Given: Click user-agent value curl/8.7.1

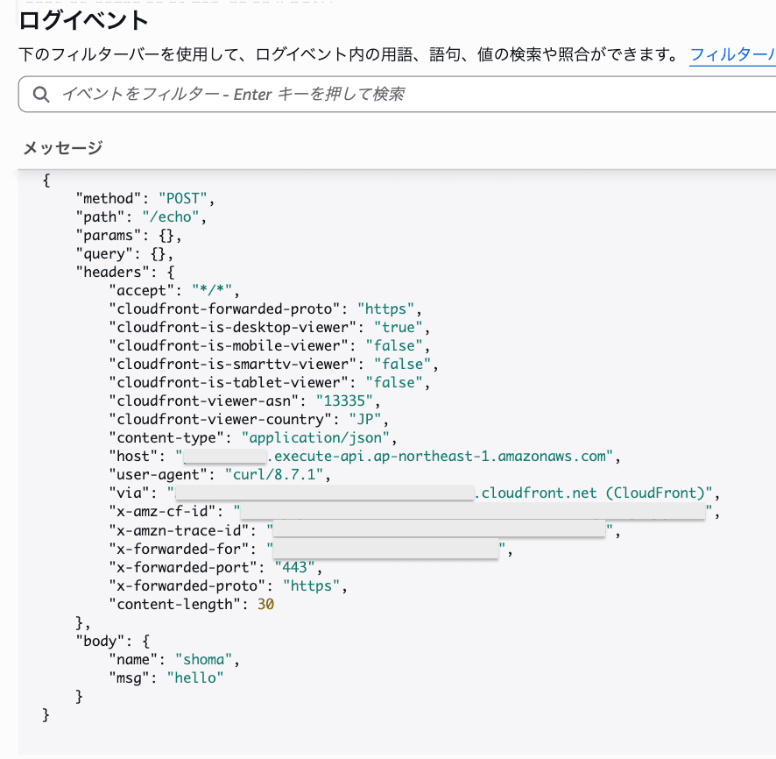Looking at the screenshot, I should tap(274, 474).
